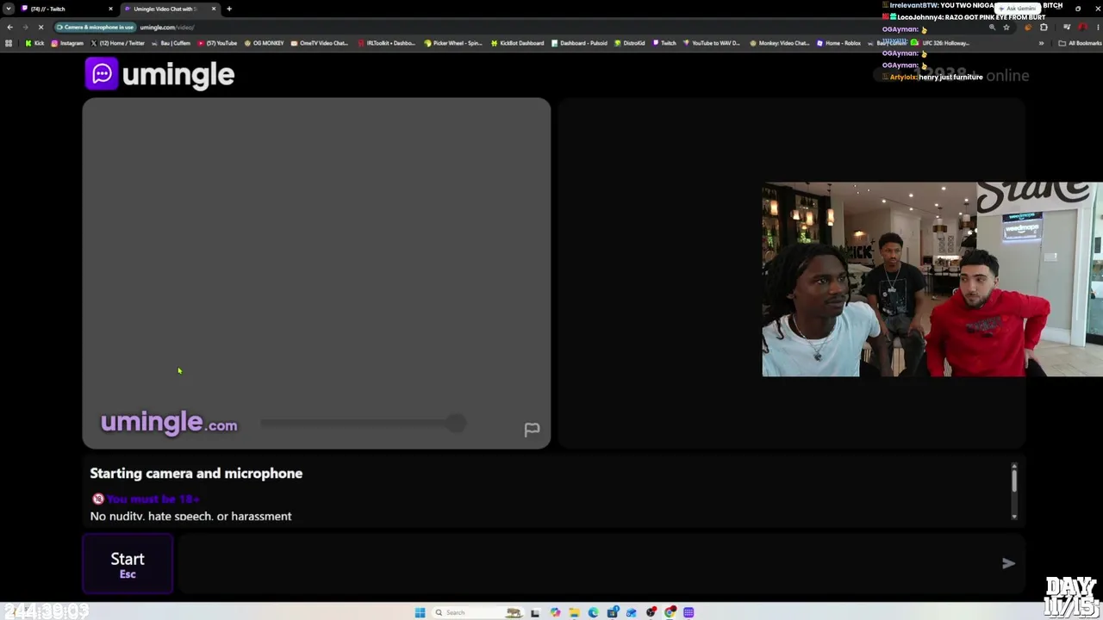Click the chat log scrollbar

click(1013, 491)
